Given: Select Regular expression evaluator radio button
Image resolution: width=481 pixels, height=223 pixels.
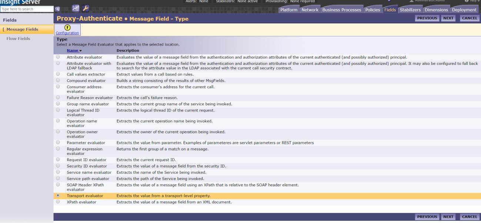Looking at the screenshot, I should click(x=58, y=148).
